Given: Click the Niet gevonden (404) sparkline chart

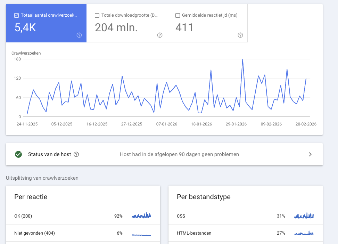Looking at the screenshot, I should coord(141,233).
